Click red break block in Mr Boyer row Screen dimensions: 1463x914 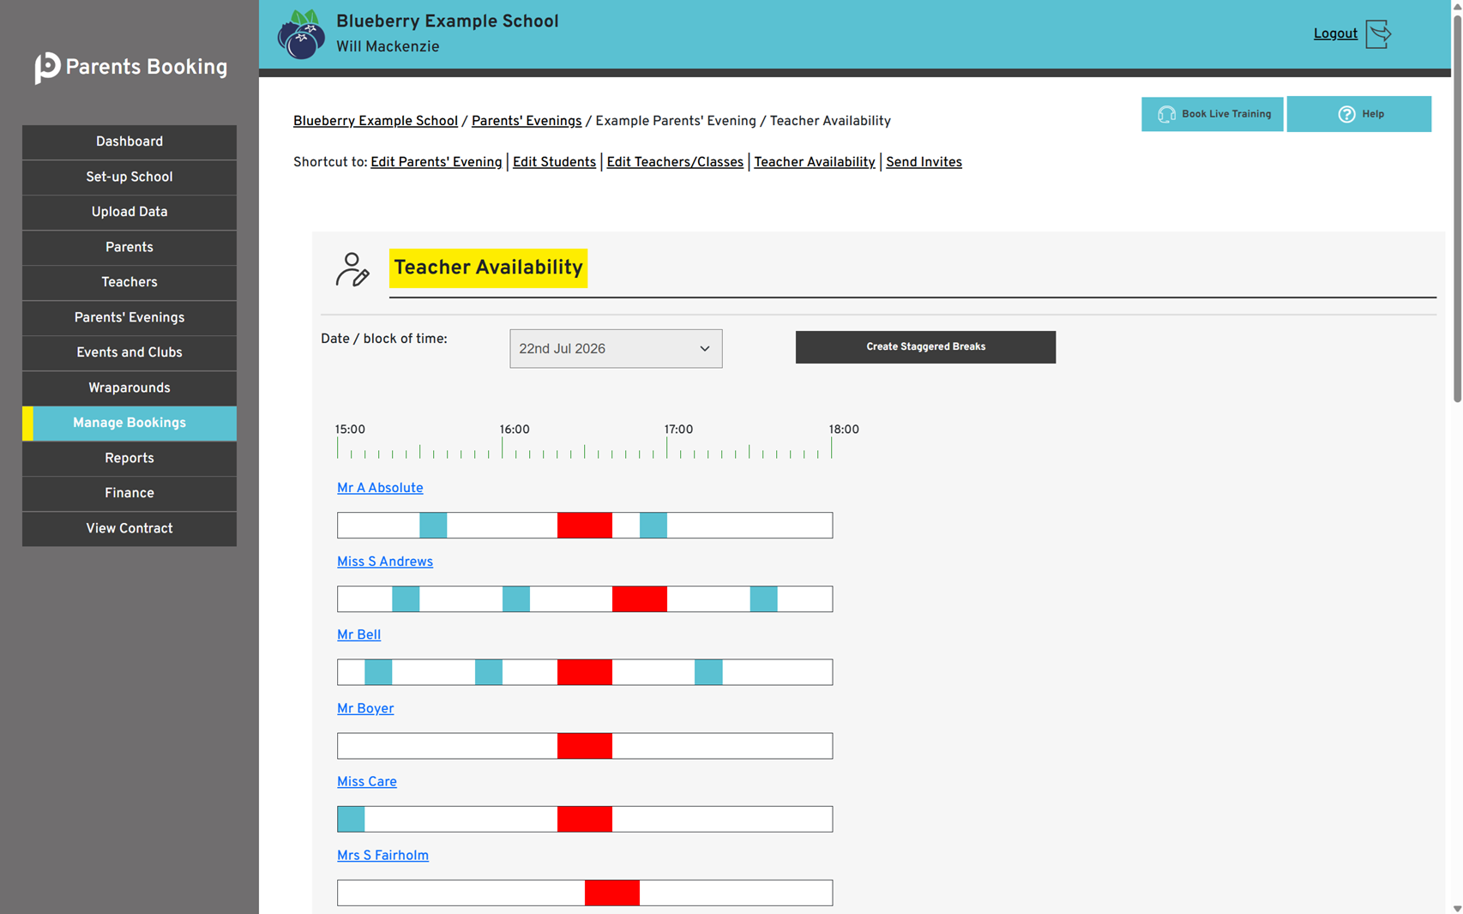(585, 746)
